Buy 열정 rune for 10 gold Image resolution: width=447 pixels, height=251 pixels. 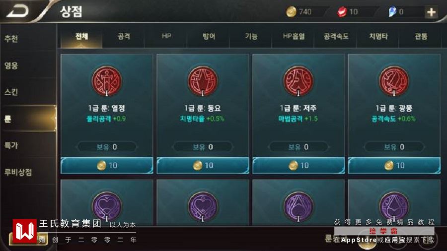[x=107, y=165]
